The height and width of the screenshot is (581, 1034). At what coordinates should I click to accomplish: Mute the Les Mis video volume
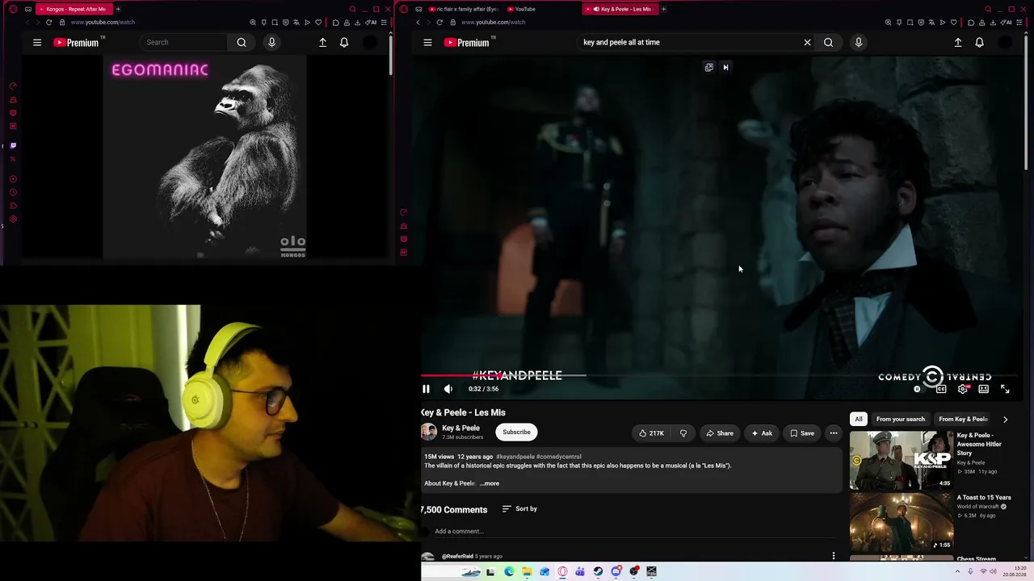pos(448,389)
